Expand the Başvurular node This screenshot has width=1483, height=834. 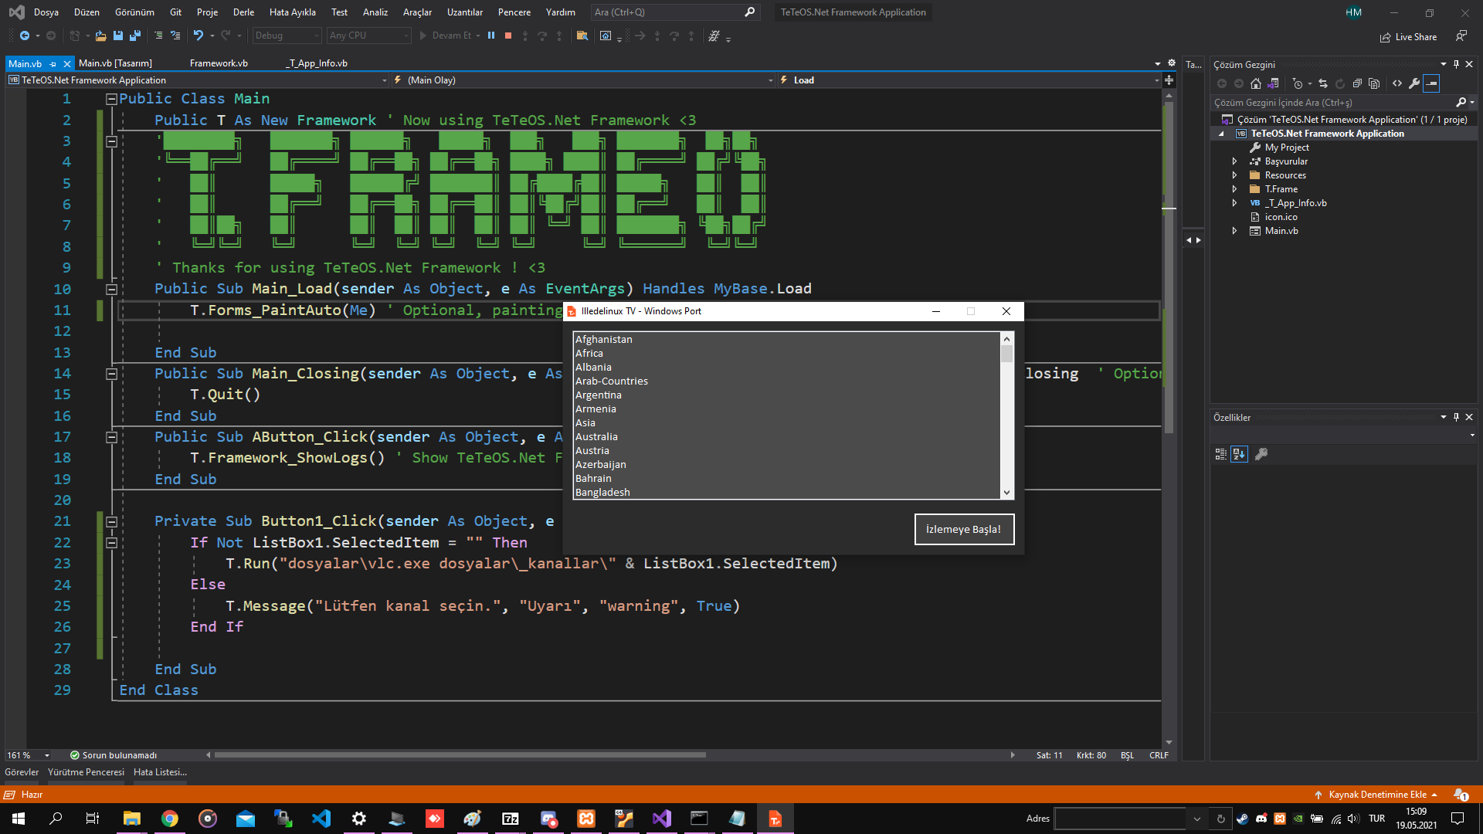click(x=1234, y=161)
